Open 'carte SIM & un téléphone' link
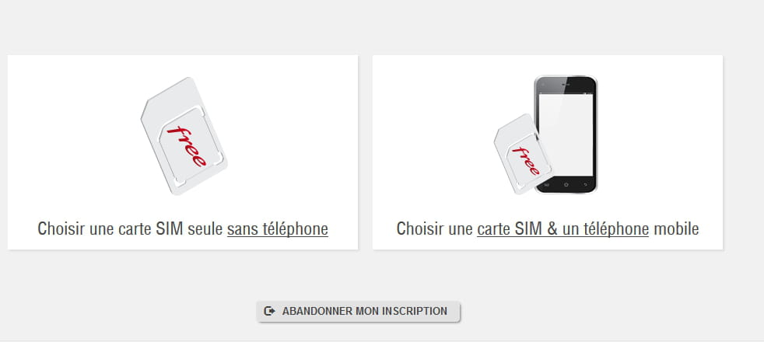Screen dimensions: 764x342 pos(562,229)
